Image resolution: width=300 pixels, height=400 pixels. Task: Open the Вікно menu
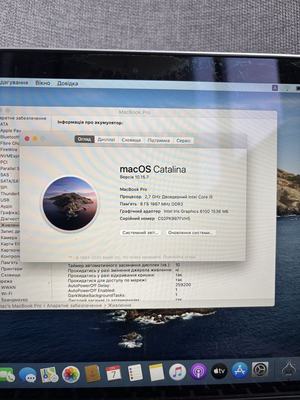tap(43, 83)
